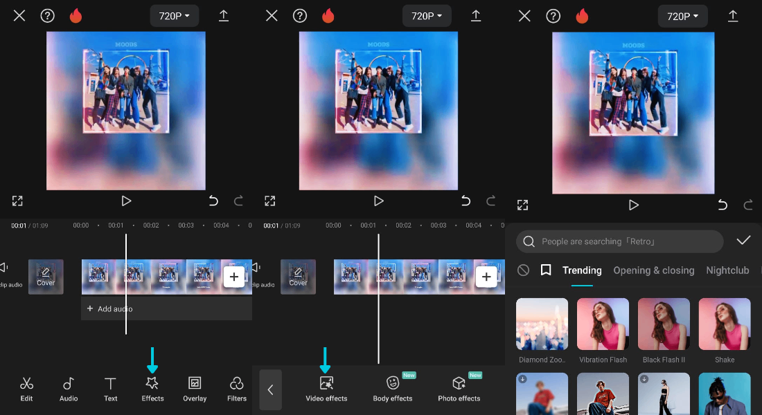The image size is (762, 415).
Task: Close project in left panel
Action: (x=19, y=16)
